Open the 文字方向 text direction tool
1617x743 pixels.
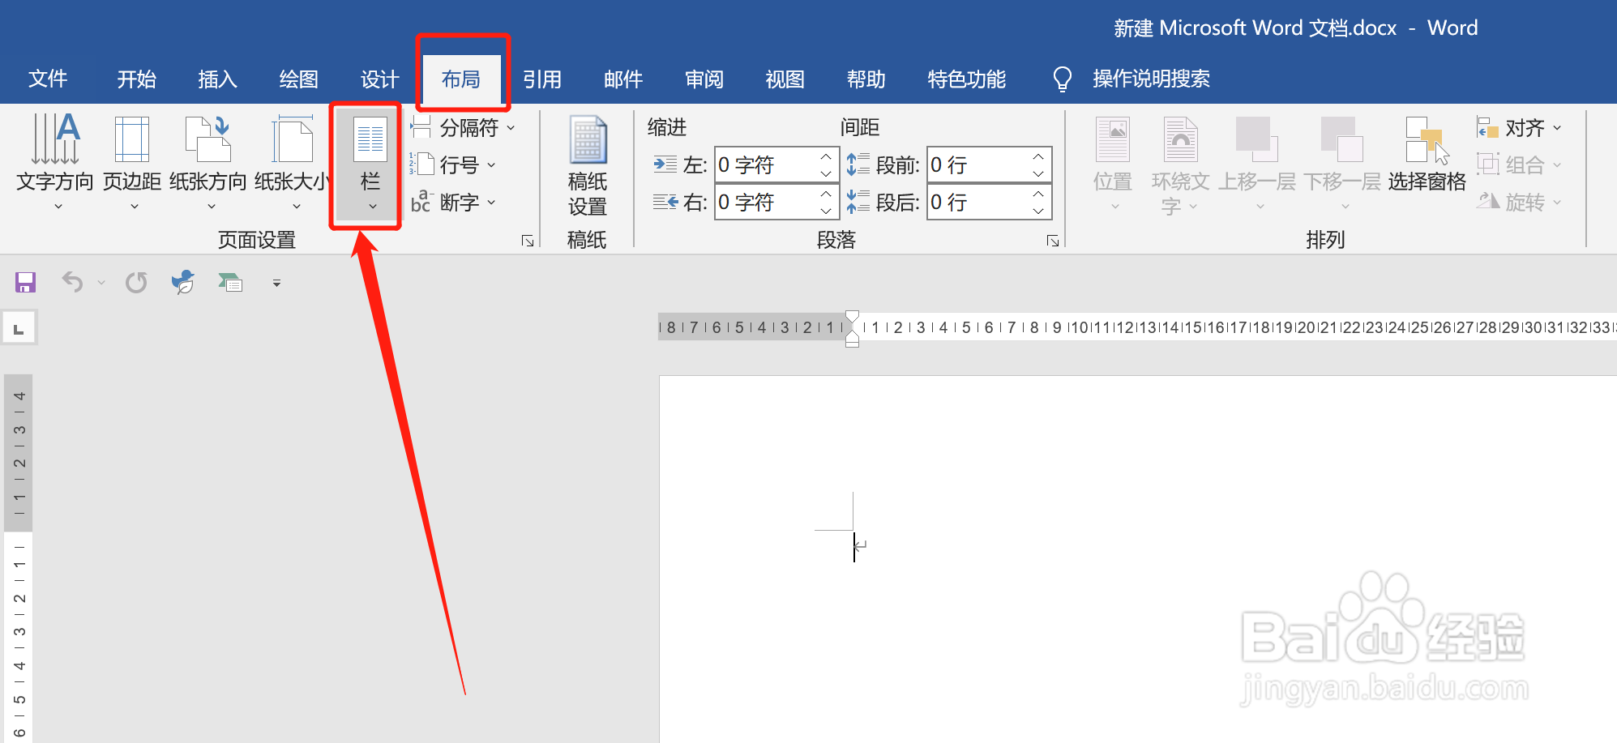(x=55, y=162)
